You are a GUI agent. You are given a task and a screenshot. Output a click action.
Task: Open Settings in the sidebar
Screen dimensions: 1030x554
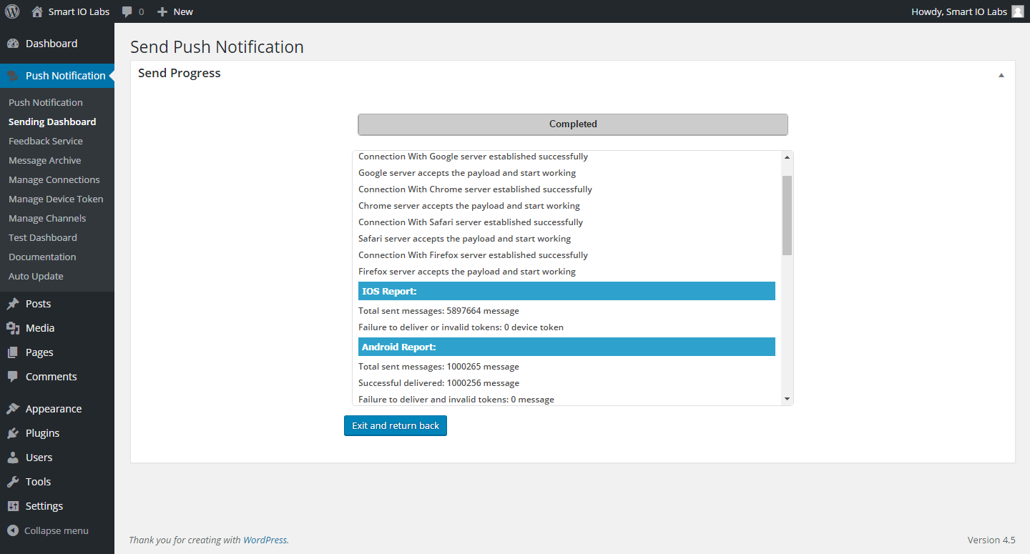[x=44, y=506]
